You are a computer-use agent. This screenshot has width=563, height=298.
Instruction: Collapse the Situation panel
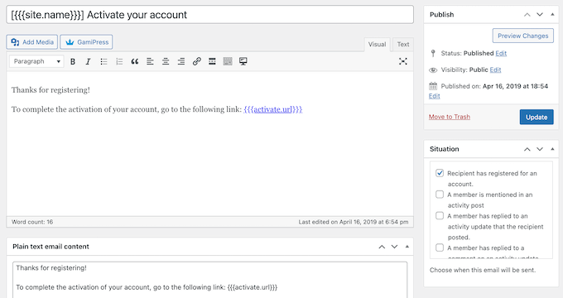(552, 149)
